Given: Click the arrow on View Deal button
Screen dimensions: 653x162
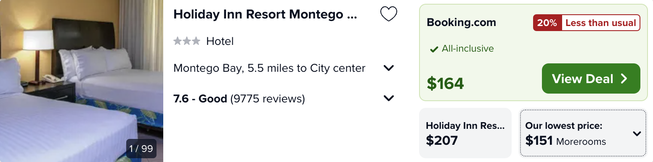Looking at the screenshot, I should [x=624, y=78].
